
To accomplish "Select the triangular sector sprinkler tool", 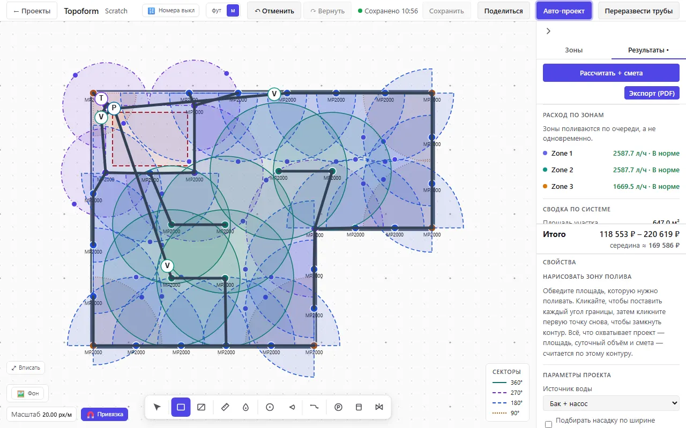I will click(292, 407).
